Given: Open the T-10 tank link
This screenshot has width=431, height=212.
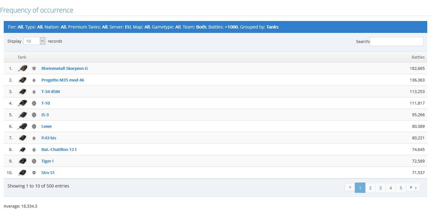Looking at the screenshot, I should [x=45, y=103].
